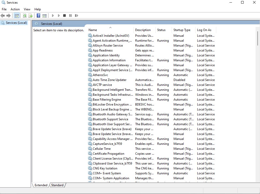
Task: Click the Services window title icon
Action: click(3, 3)
